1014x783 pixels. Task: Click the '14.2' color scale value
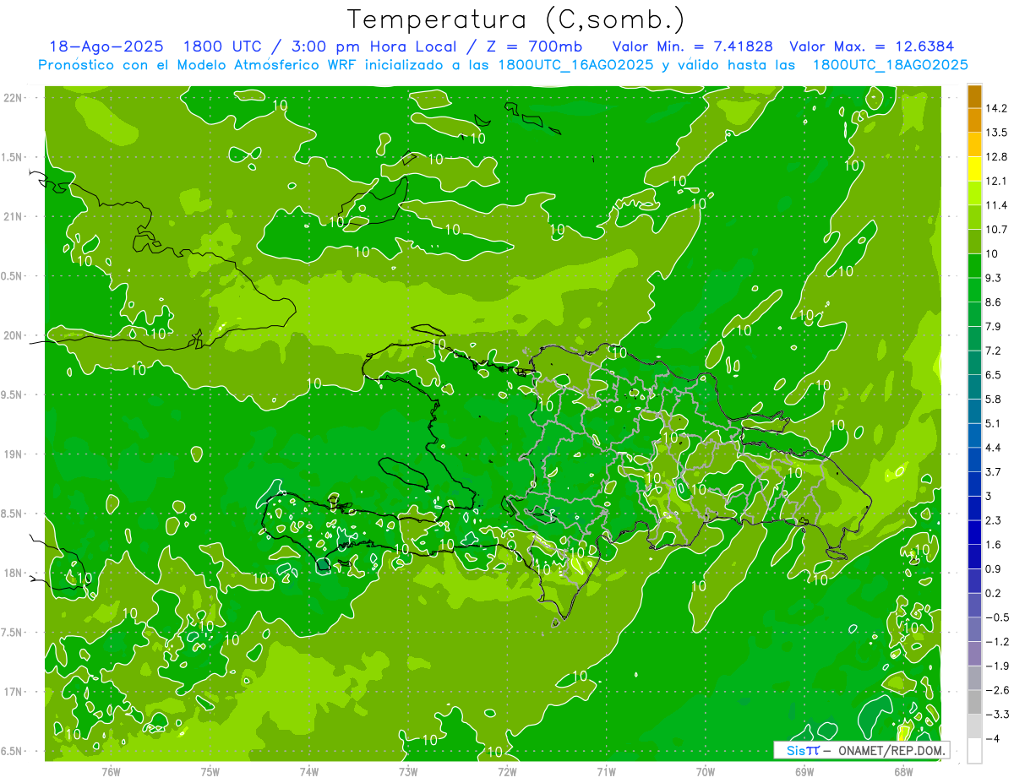(x=998, y=108)
